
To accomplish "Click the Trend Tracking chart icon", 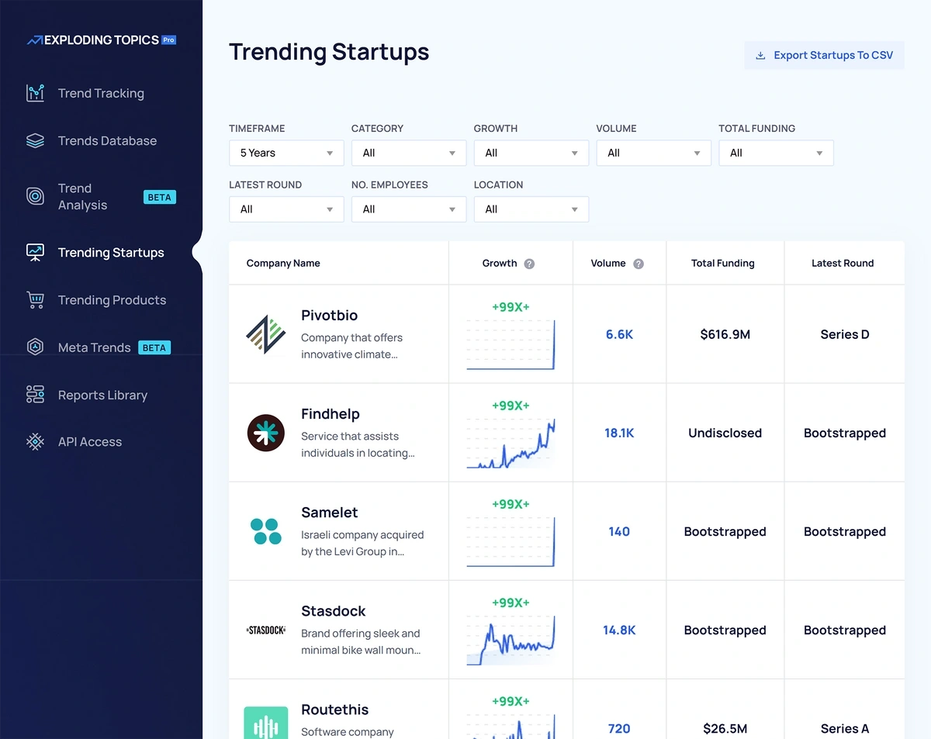I will click(35, 93).
